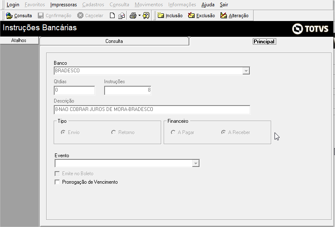Image resolution: width=335 pixels, height=227 pixels.
Task: Open the Login menu
Action: (13, 5)
